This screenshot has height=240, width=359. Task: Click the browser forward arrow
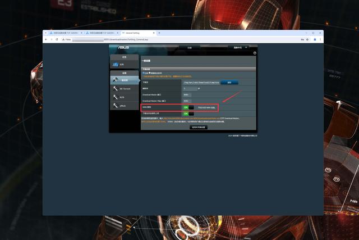click(52, 39)
